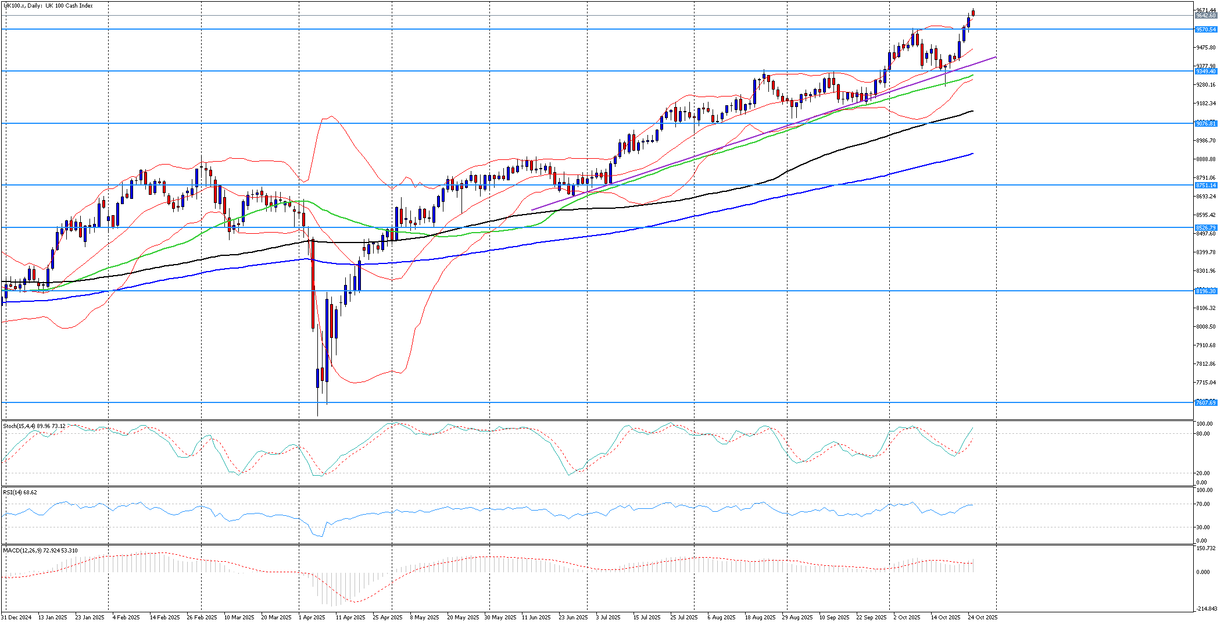Click the -214.843 value on MACD scale
The width and height of the screenshot is (1224, 624).
tap(1205, 609)
